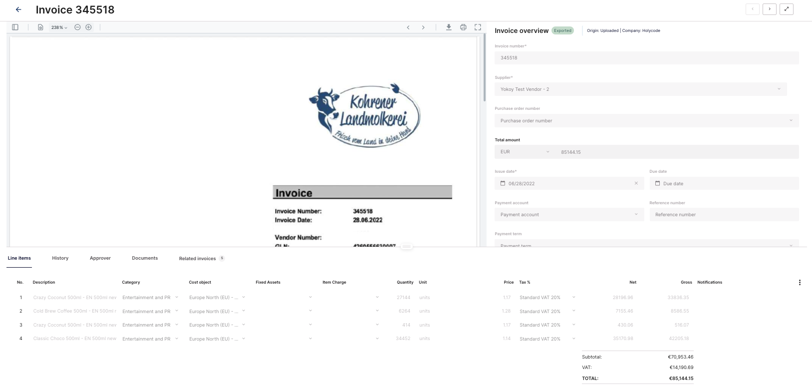Click gross value 516.07 in row 3

click(682, 325)
